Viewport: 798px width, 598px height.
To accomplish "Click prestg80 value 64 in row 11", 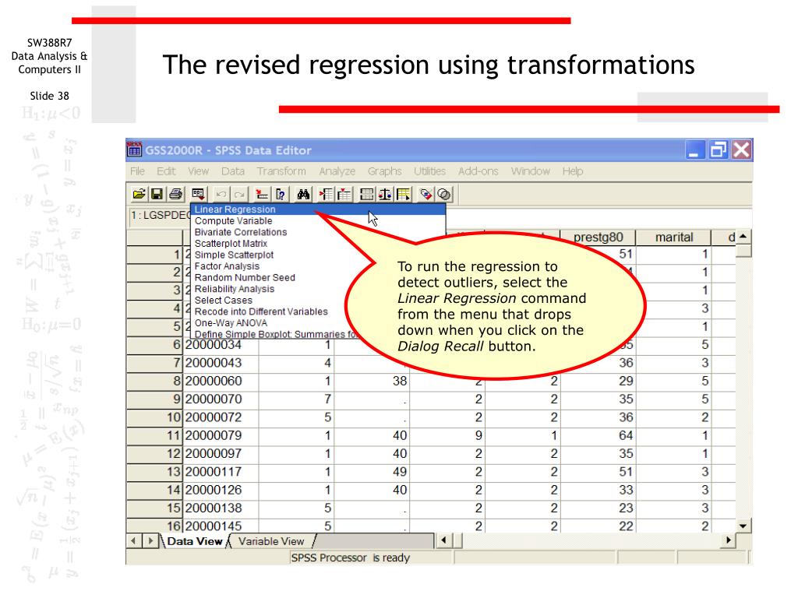I will [x=598, y=435].
